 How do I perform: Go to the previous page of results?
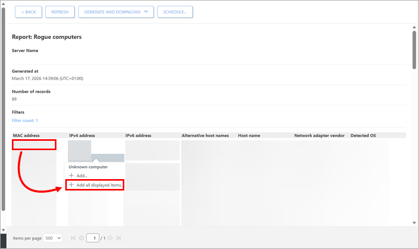pos(81,238)
